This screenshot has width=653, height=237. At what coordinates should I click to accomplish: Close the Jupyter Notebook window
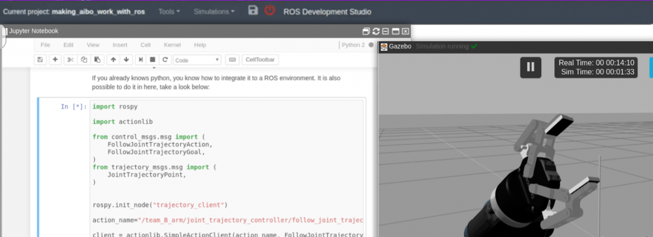tap(406, 31)
